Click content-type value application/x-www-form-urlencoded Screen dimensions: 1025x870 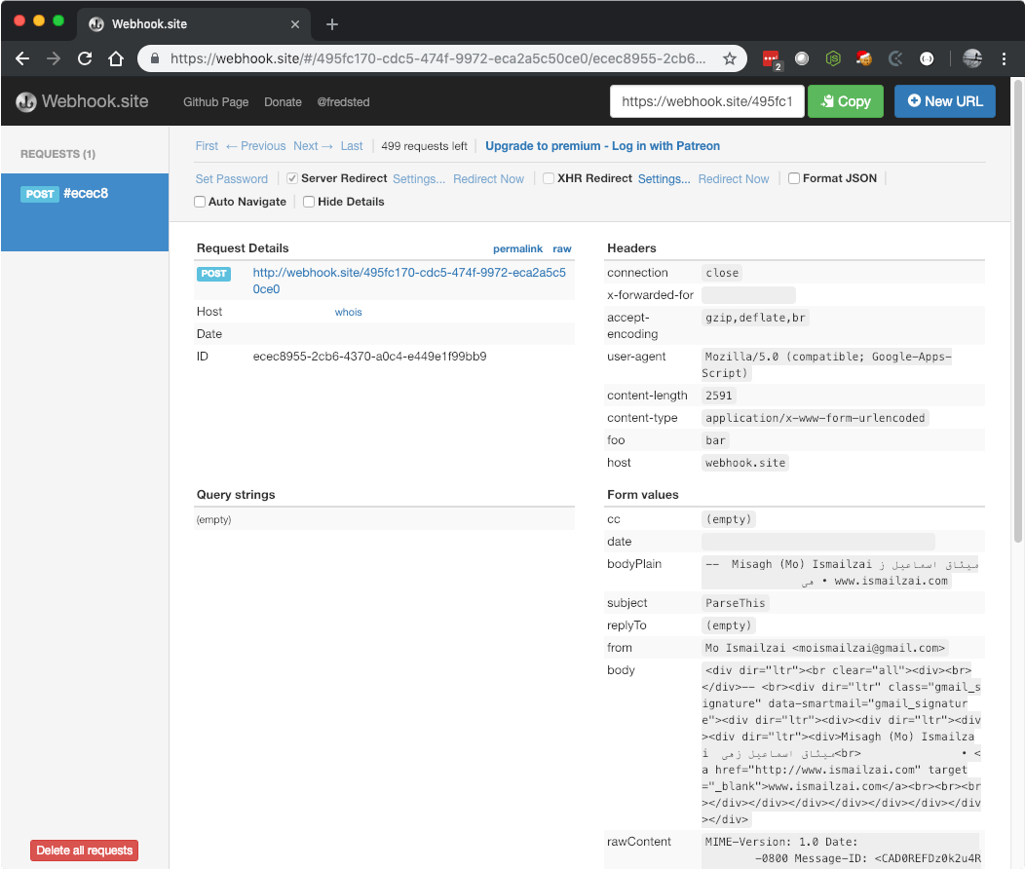tap(816, 418)
